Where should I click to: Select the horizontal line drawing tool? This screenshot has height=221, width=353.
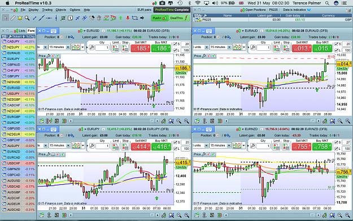coord(49,18)
